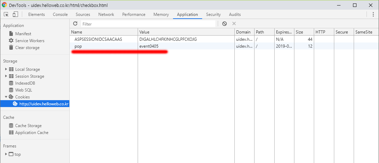Toggle the device toolbar icon
Screen dimensions: 379x163
coord(15,15)
